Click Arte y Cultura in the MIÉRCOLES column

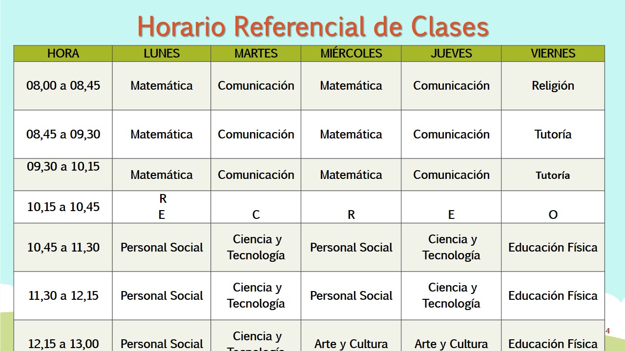point(351,344)
